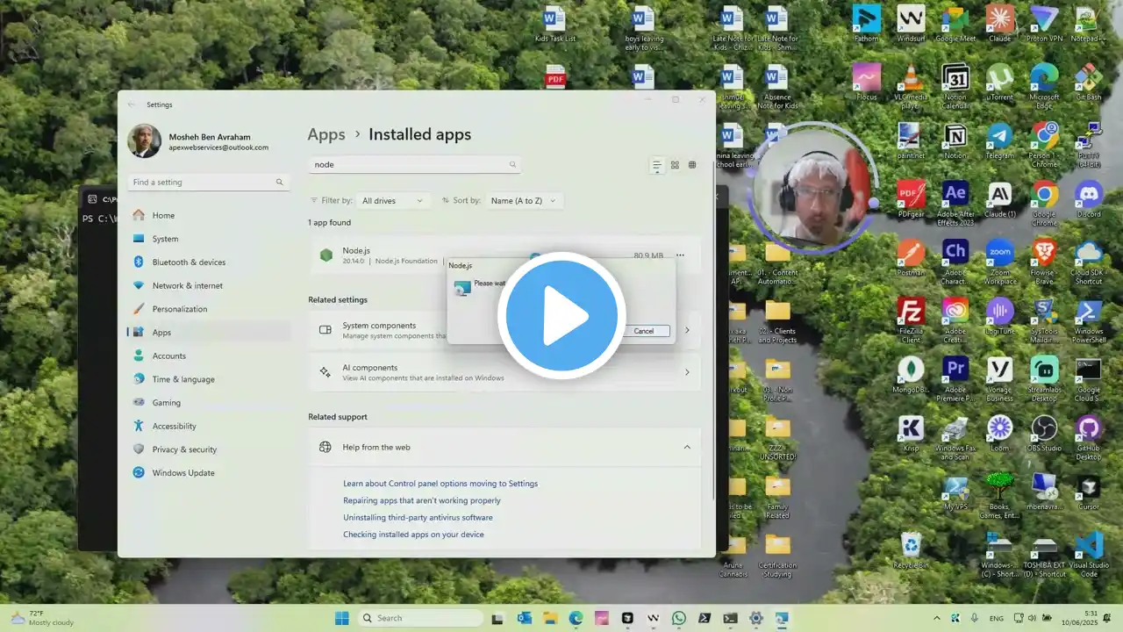
Task: Open the Windows Start menu
Action: tap(342, 618)
